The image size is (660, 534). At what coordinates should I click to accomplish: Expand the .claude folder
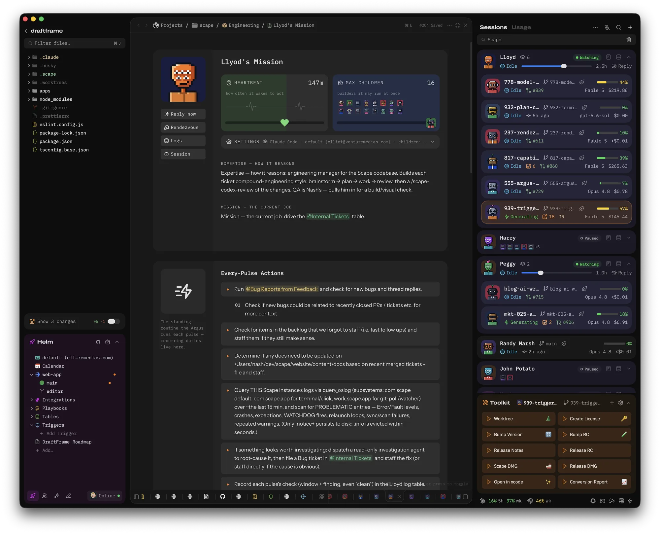pos(29,57)
